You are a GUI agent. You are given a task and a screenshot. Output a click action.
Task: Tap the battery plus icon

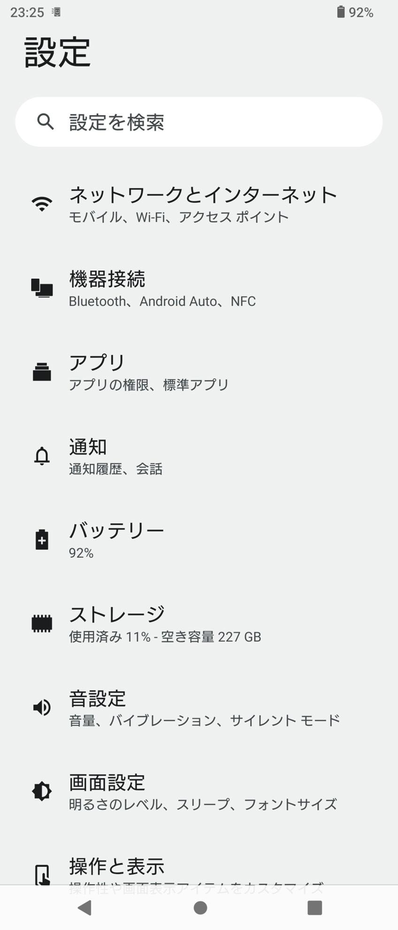pyautogui.click(x=42, y=540)
